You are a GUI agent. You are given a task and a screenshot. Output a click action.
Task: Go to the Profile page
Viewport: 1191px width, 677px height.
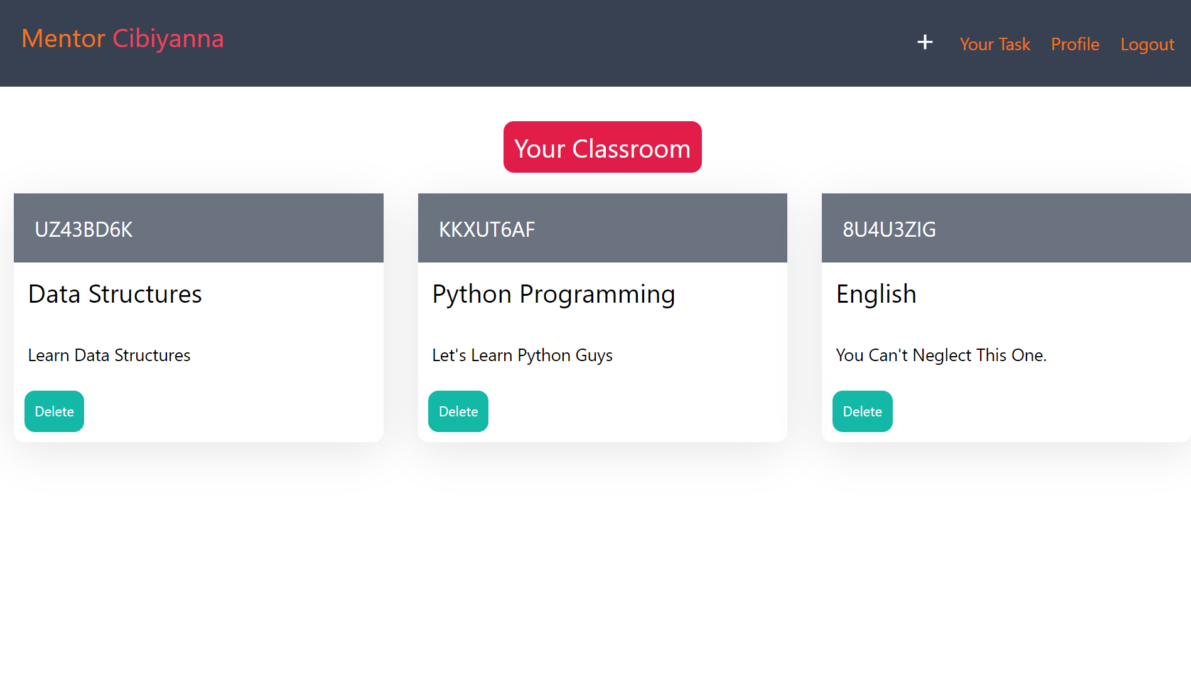click(x=1075, y=44)
